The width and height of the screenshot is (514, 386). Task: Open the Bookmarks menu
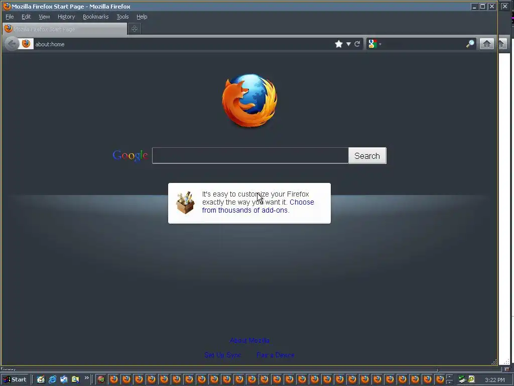(95, 17)
